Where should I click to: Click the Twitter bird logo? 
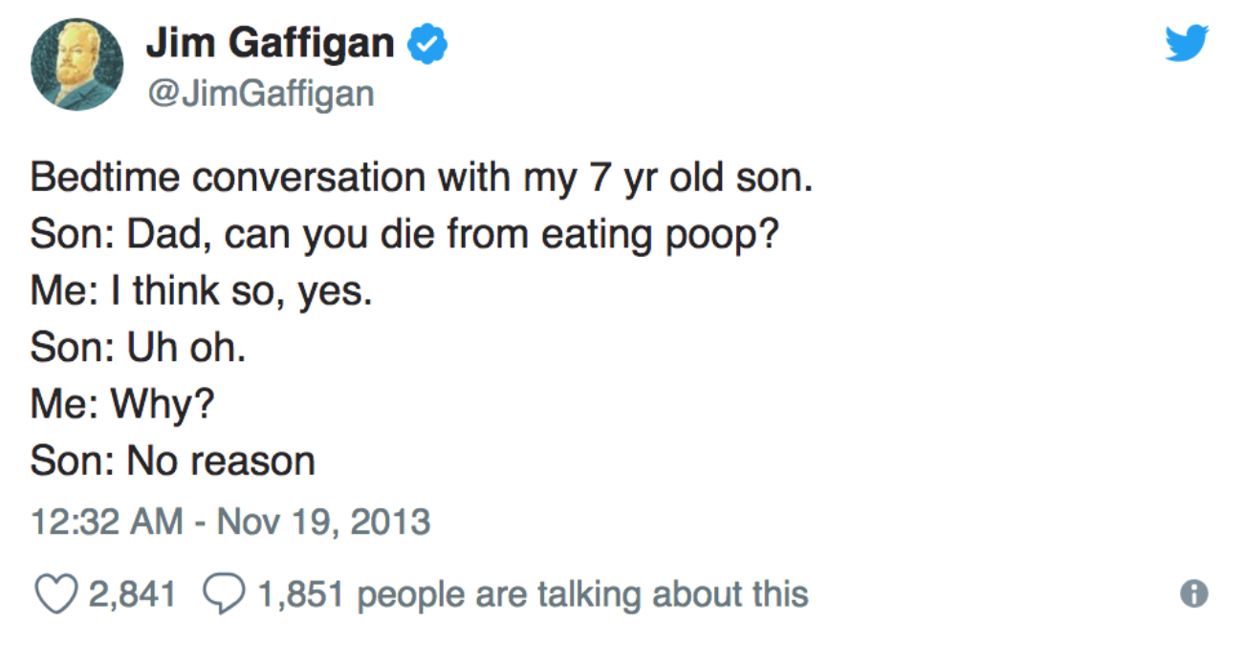click(x=1187, y=43)
